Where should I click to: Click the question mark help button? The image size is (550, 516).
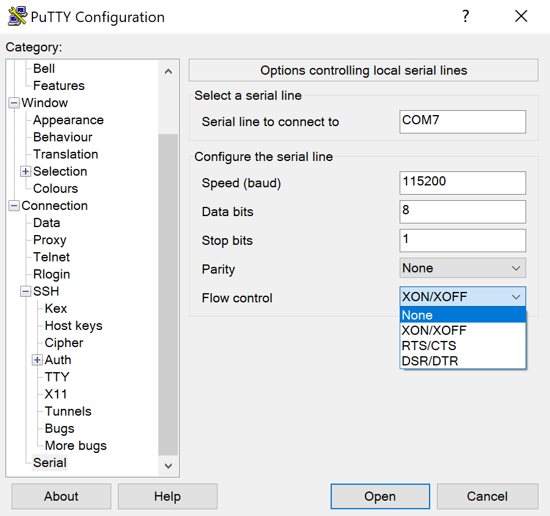point(465,16)
